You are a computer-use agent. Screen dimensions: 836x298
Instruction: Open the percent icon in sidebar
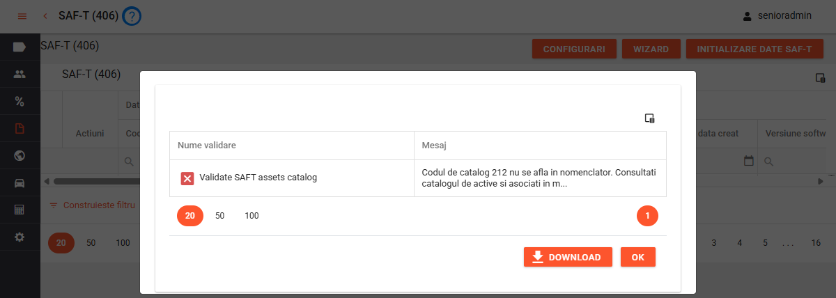click(x=20, y=101)
